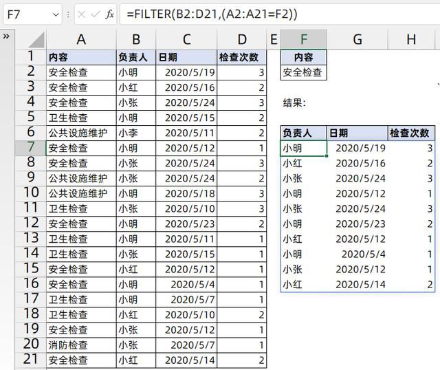Select column D header
Screen dimensions: 440x370
241,40
